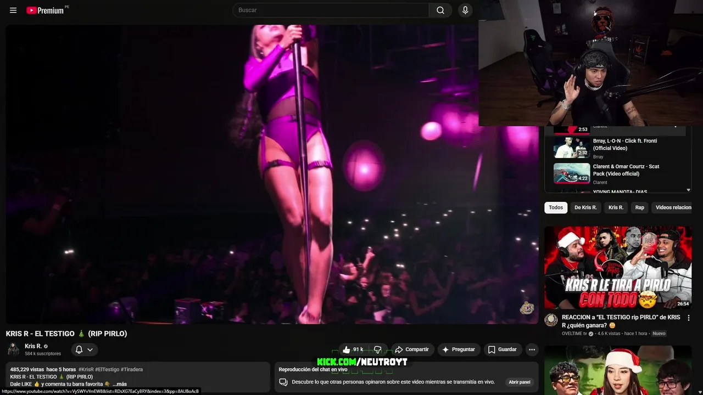The height and width of the screenshot is (395, 703).
Task: Like the video with thumbs up
Action: point(352,349)
